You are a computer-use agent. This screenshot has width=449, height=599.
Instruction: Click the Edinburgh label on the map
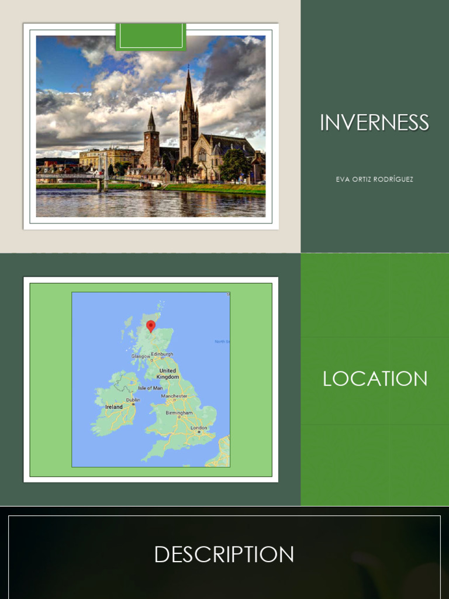[x=162, y=354]
